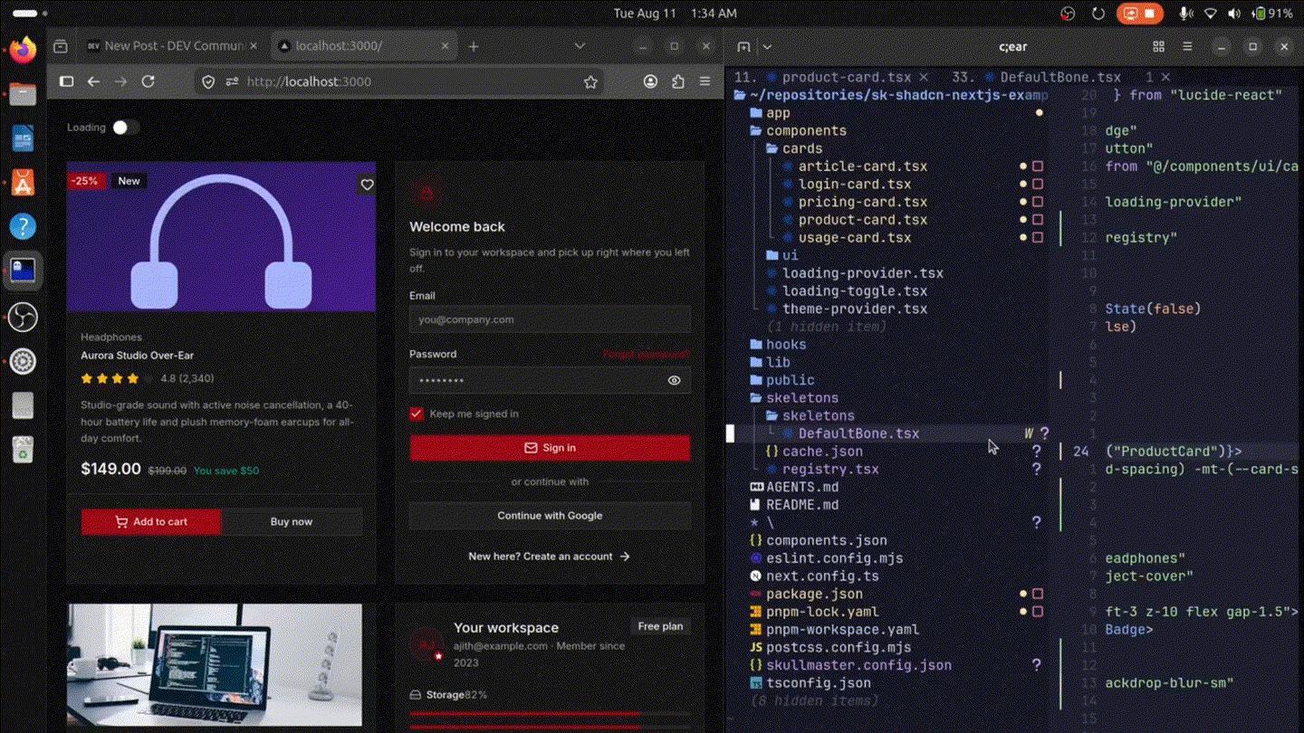The height and width of the screenshot is (733, 1304).
Task: Click the Buy now button
Action: (292, 521)
